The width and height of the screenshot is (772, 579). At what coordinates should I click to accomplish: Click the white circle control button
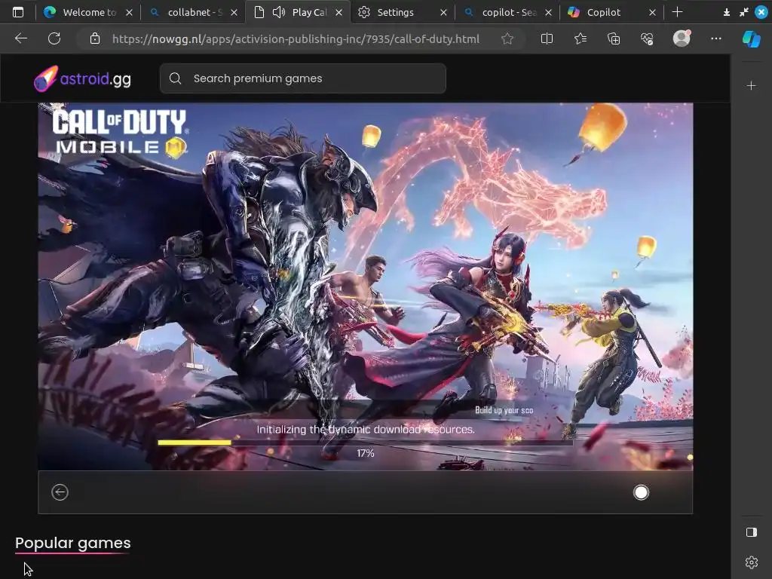point(641,492)
